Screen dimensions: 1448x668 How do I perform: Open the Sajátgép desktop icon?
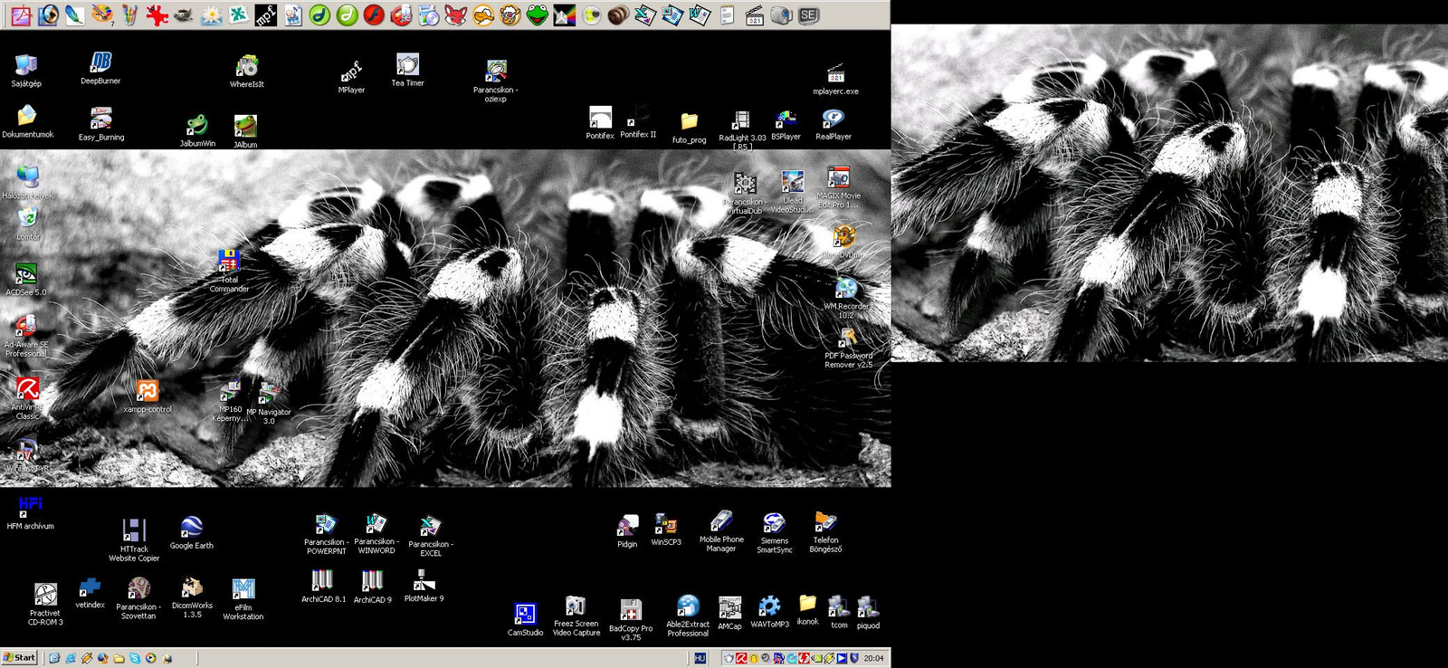(x=26, y=71)
